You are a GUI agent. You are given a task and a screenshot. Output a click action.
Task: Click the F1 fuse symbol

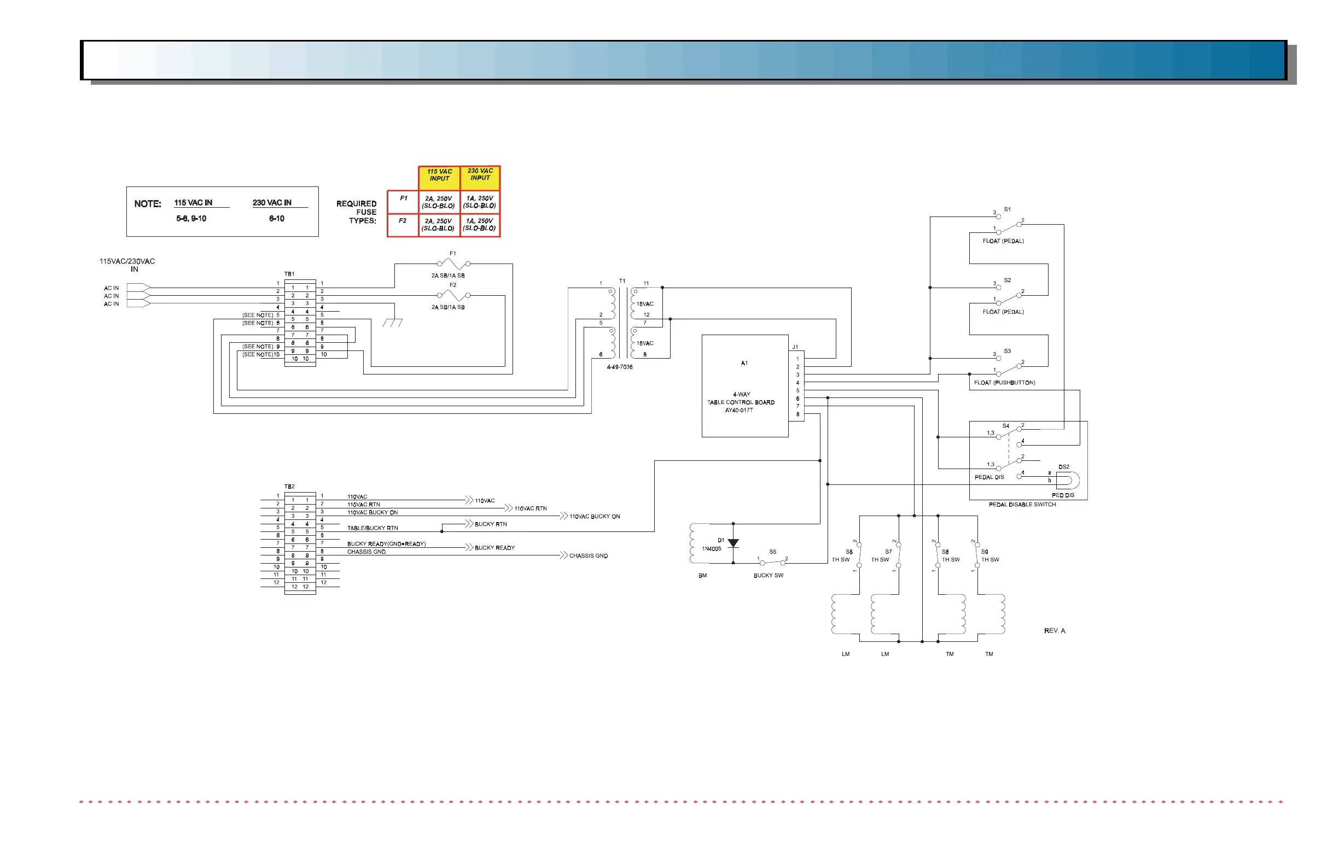[x=453, y=263]
